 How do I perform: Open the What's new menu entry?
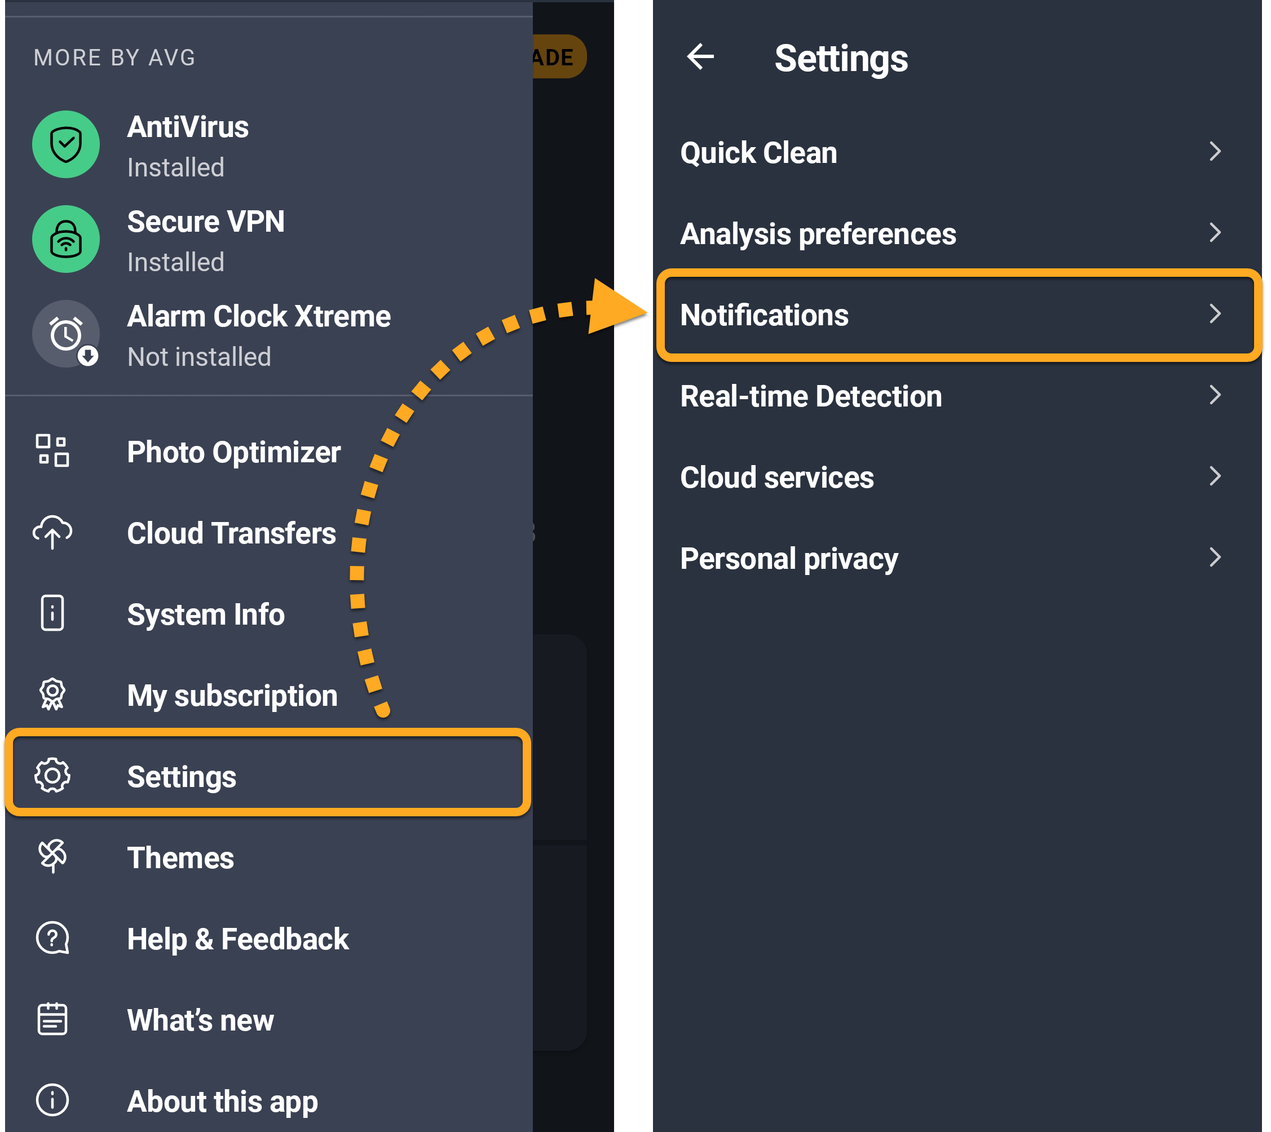(x=200, y=1020)
